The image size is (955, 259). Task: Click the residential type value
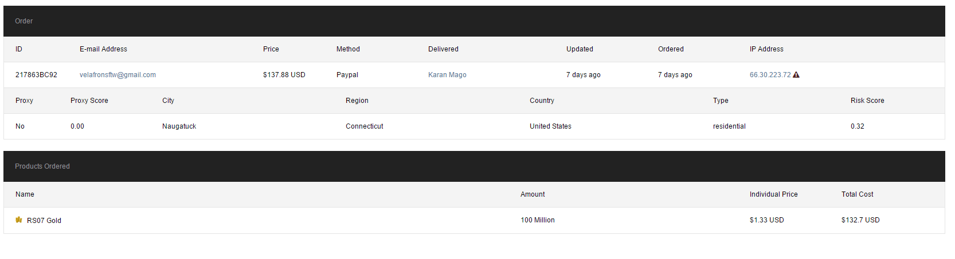(x=729, y=126)
